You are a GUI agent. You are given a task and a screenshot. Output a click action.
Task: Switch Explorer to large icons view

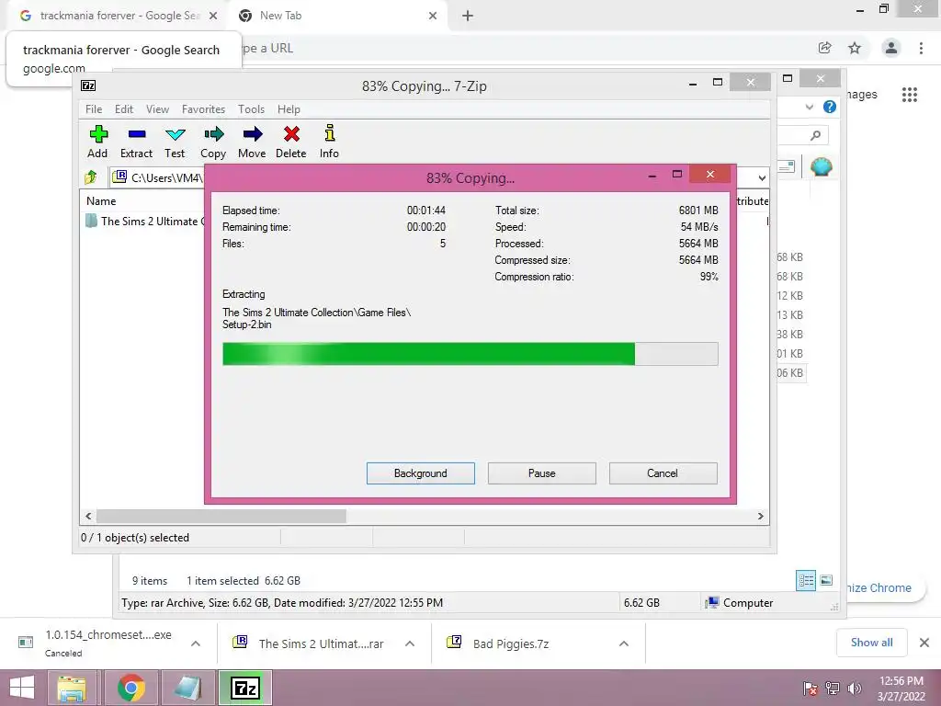pos(826,580)
